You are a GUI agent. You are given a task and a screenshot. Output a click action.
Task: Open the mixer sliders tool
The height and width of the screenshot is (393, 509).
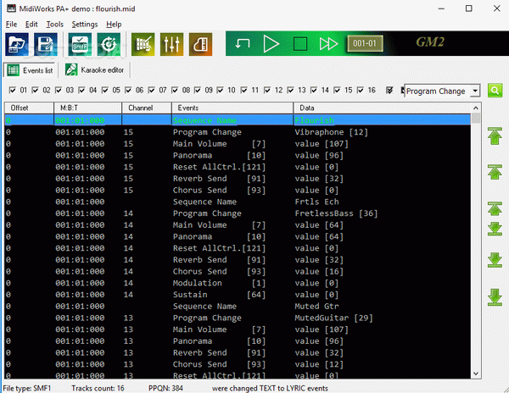[x=171, y=44]
